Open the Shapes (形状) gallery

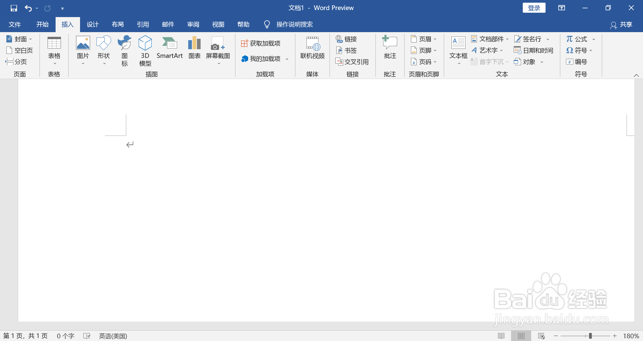pyautogui.click(x=104, y=51)
